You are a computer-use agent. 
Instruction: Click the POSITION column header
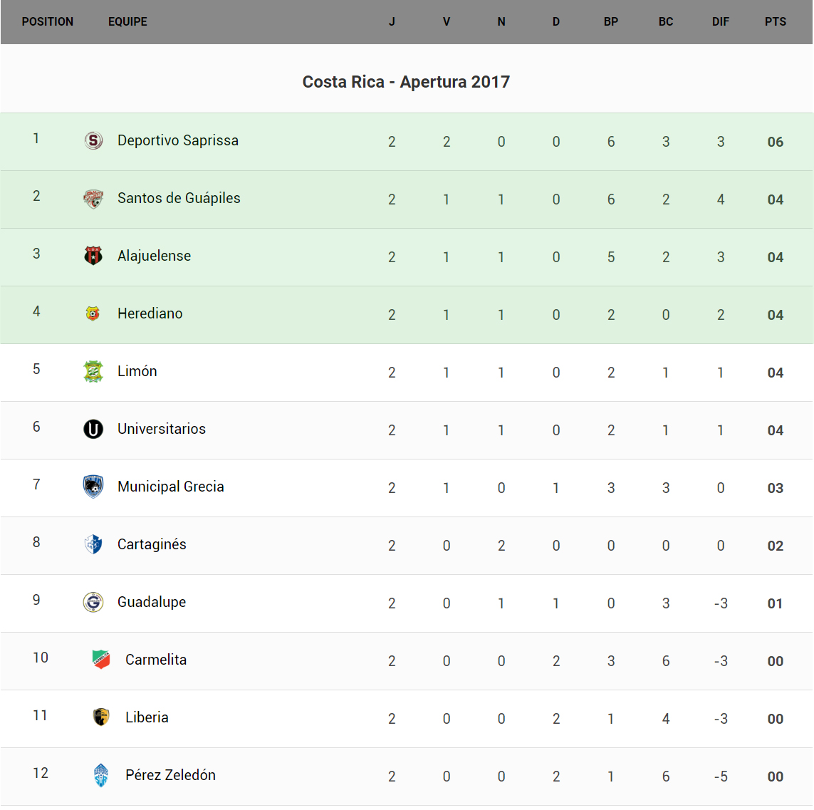click(48, 22)
